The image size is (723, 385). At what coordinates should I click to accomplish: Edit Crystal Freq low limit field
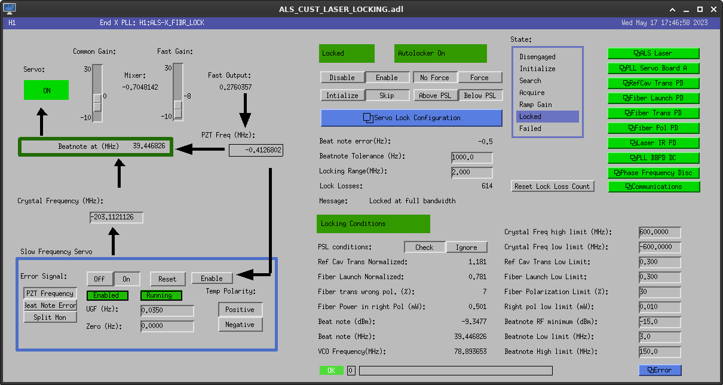[x=660, y=247]
